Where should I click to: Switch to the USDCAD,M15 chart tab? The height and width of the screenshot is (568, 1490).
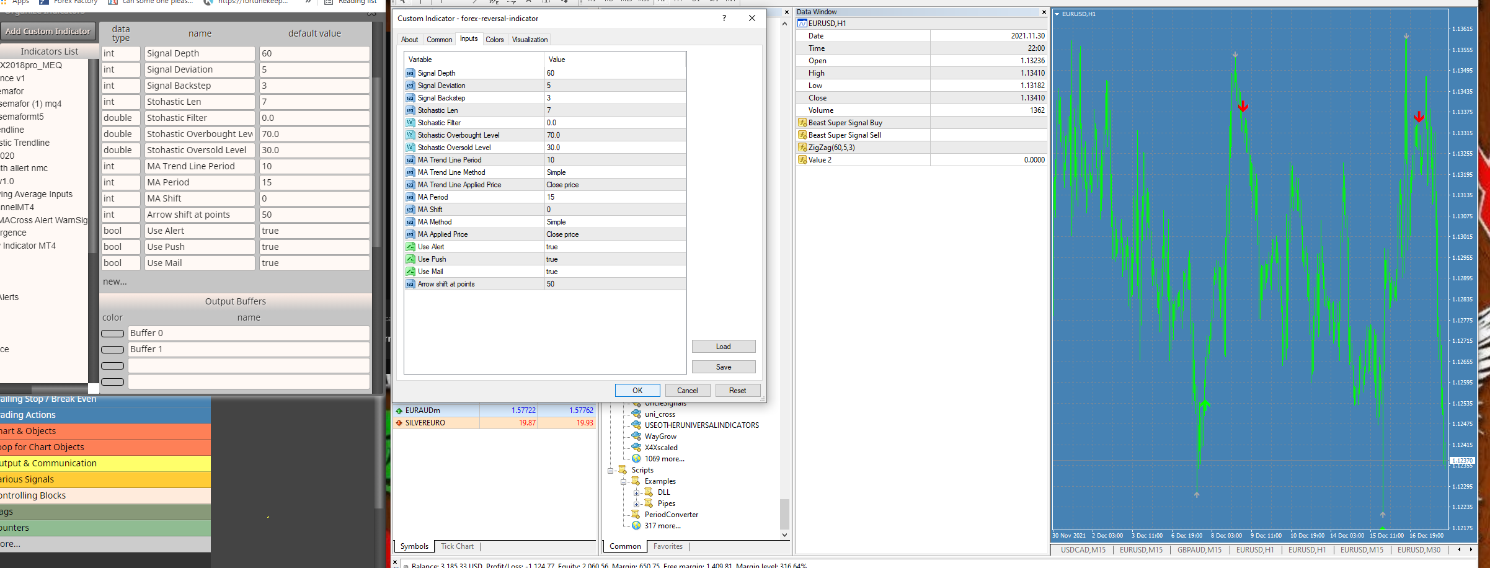[x=1083, y=550]
